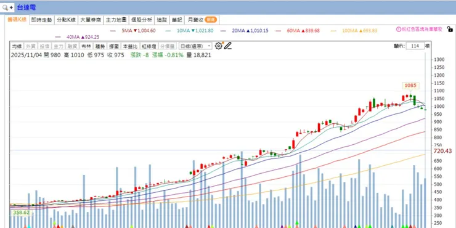Screen dimensions: 456x228
Task: Enable the 分價量 volume-by-price overlay
Action: 168,46
